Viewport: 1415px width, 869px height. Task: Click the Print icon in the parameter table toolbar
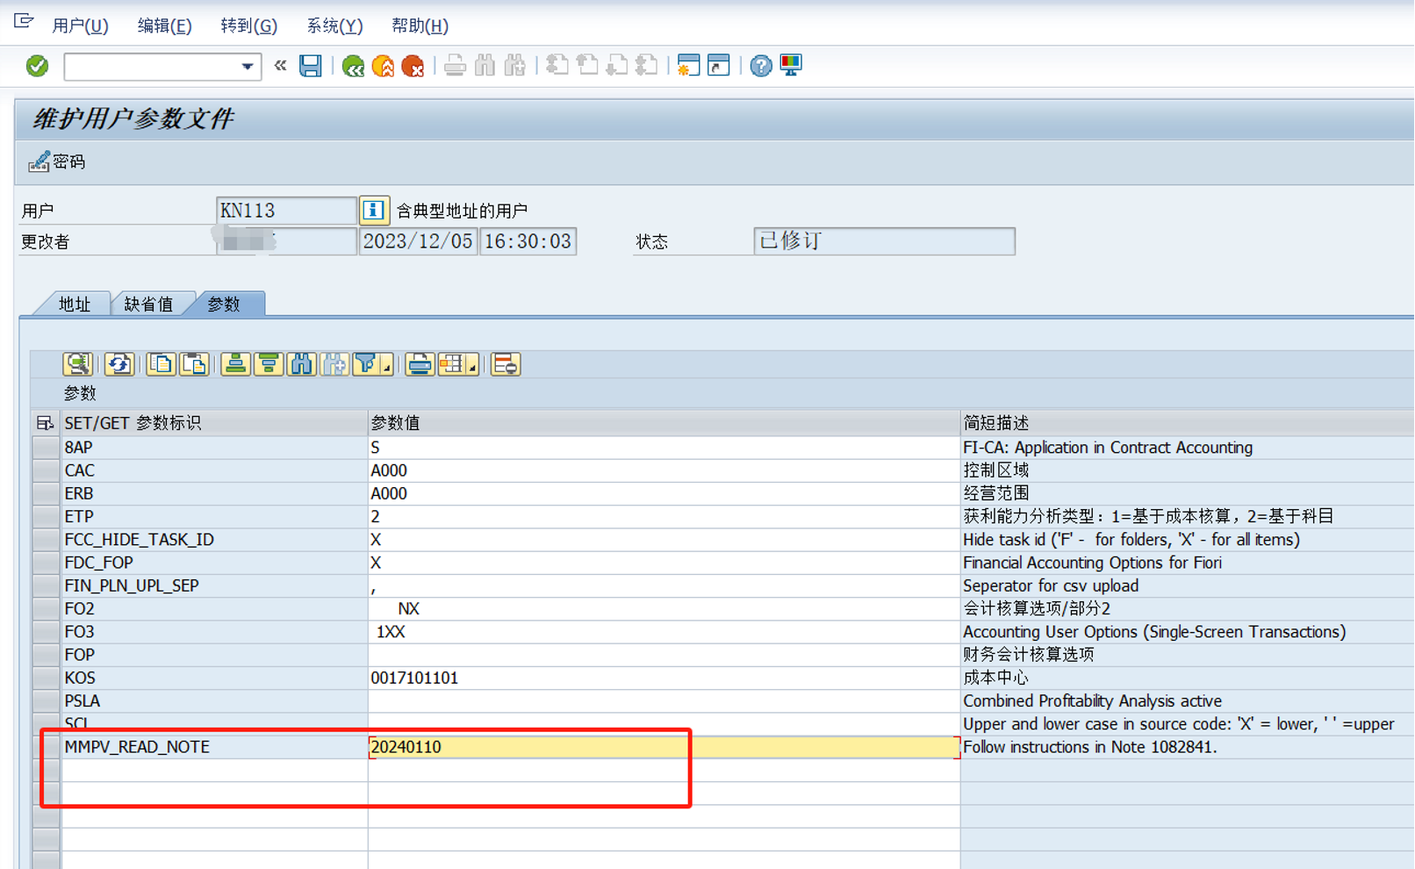(420, 363)
